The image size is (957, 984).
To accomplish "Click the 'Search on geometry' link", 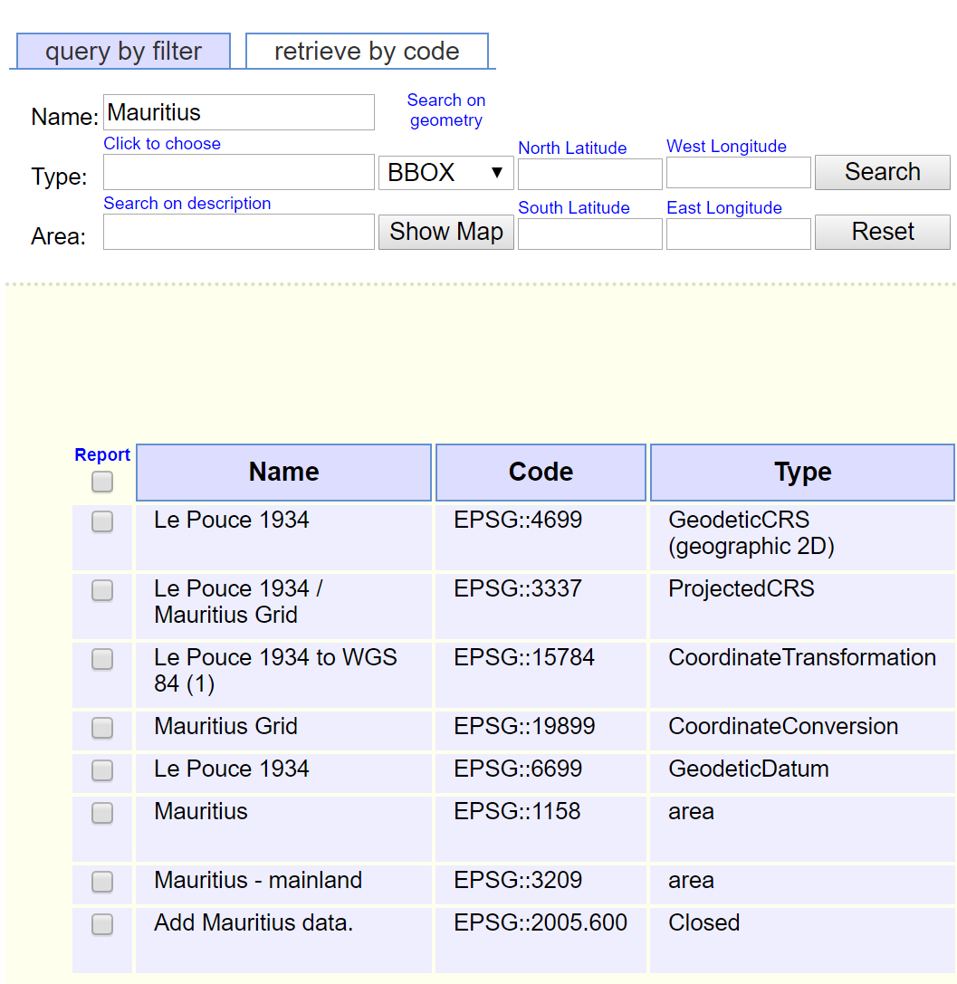I will pos(446,110).
